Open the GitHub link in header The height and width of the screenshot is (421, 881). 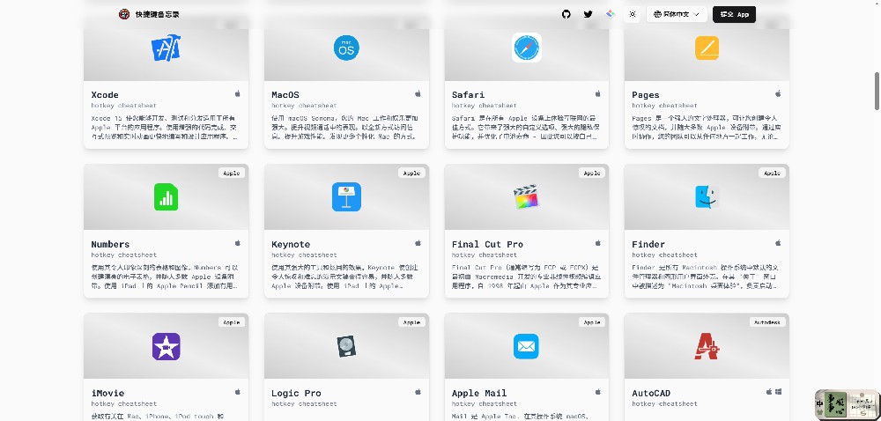point(566,14)
